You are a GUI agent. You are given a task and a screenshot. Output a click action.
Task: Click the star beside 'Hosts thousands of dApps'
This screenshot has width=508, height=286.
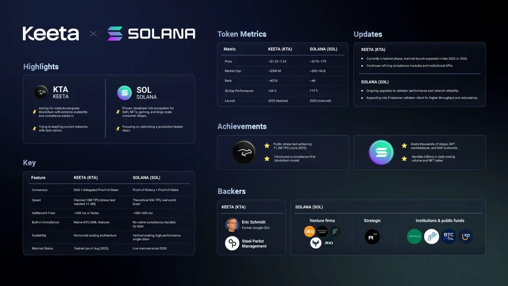(404, 146)
